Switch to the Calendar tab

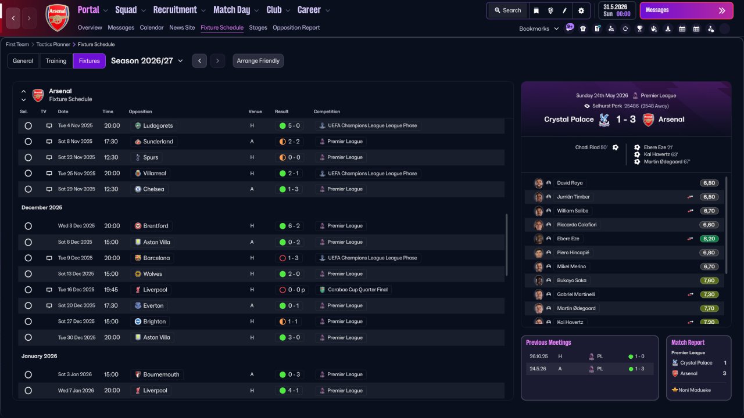[x=152, y=28]
